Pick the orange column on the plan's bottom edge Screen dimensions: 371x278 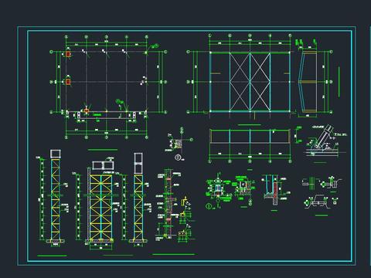point(87,111)
